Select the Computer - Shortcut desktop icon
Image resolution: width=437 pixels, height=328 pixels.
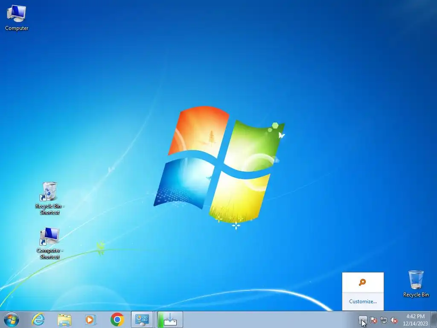[x=50, y=243]
